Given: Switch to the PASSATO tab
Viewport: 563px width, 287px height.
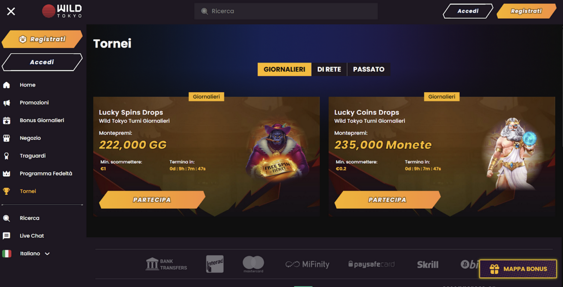Looking at the screenshot, I should (369, 69).
